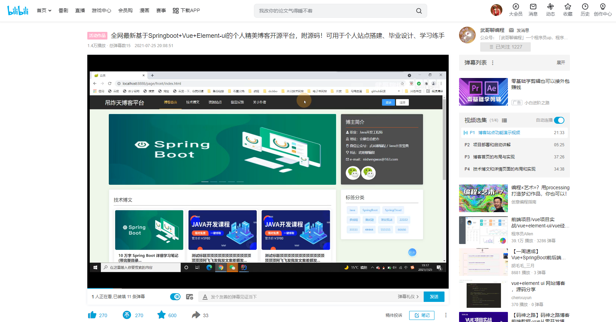Click the 笔记 notes button
Screen dimensions: 616x322
[x=422, y=315]
